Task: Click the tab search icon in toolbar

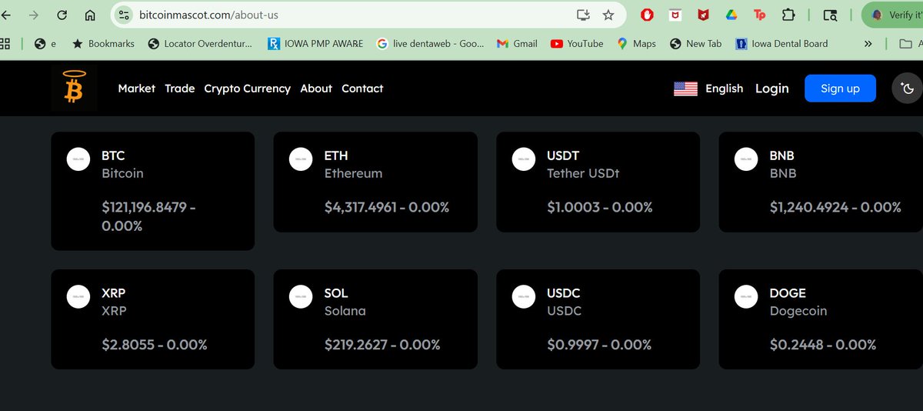Action: coord(829,15)
